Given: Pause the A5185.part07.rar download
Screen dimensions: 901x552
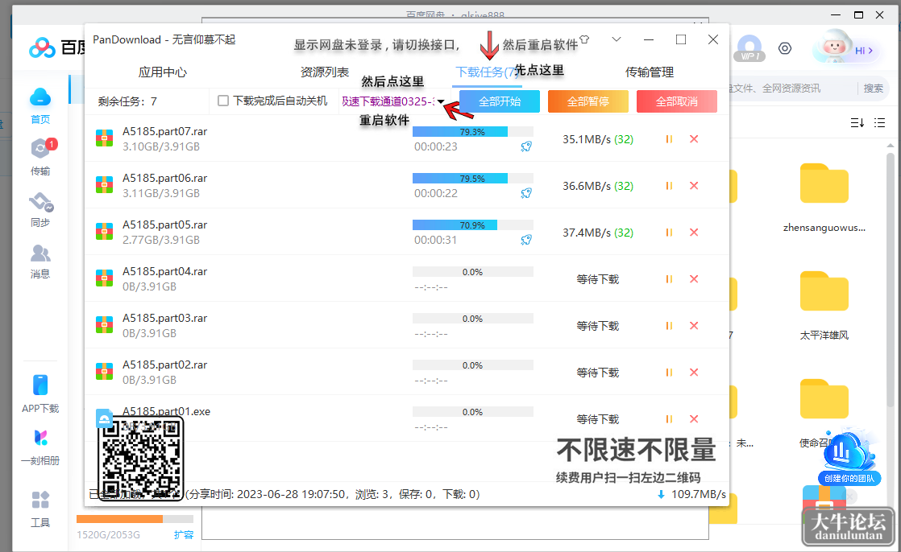Looking at the screenshot, I should [669, 139].
